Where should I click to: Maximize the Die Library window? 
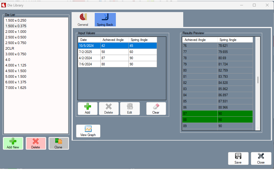(254, 5)
